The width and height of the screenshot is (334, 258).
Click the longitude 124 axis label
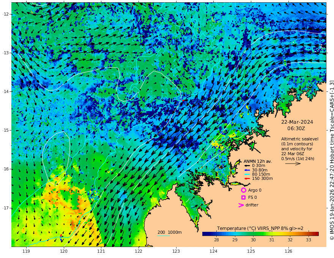(x=213, y=252)
